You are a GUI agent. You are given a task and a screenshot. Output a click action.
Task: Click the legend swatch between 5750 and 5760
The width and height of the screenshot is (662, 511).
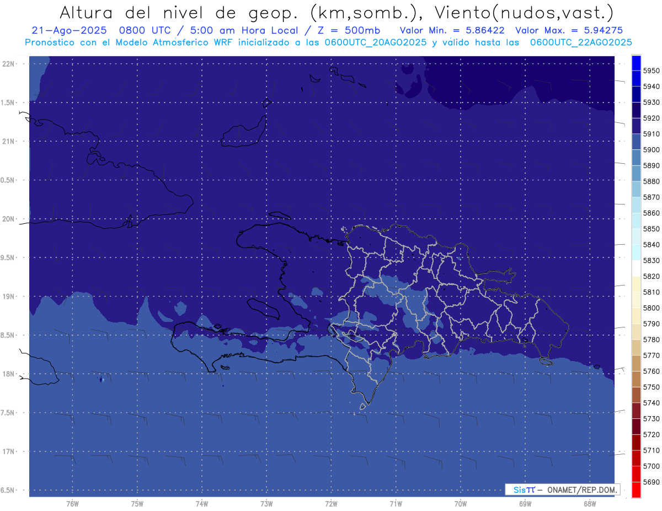click(636, 379)
